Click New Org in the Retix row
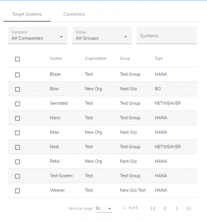 93,161
